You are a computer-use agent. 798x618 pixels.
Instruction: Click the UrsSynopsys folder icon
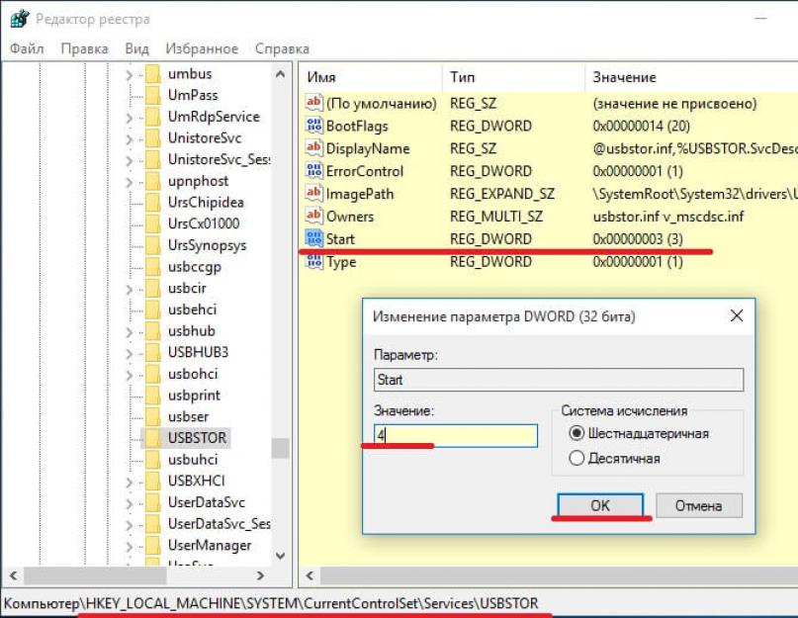pyautogui.click(x=152, y=245)
